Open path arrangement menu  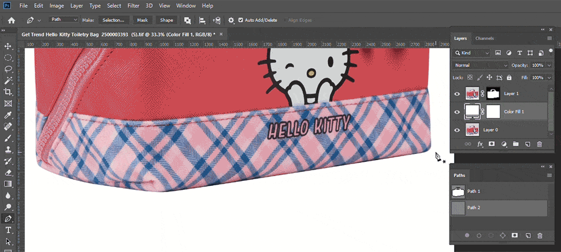(x=217, y=20)
